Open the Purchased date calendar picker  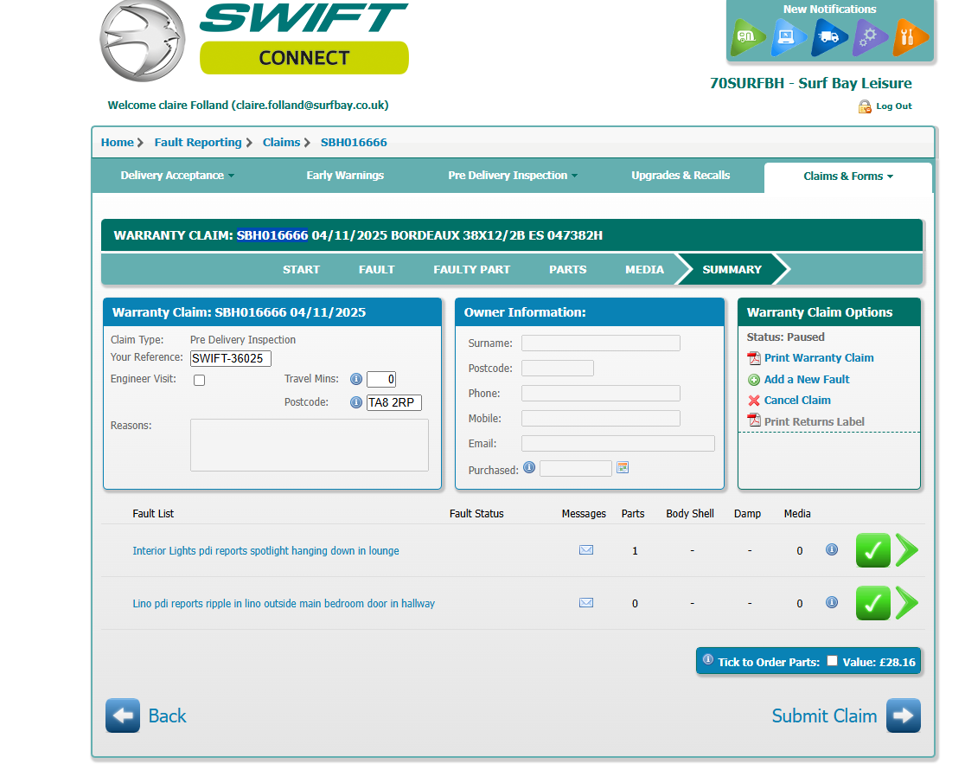pos(623,467)
